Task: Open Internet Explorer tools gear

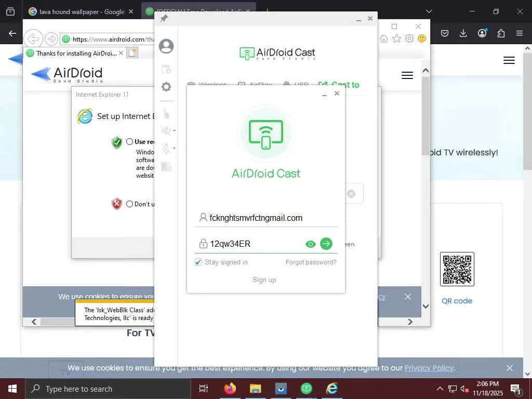Action: pos(409,38)
